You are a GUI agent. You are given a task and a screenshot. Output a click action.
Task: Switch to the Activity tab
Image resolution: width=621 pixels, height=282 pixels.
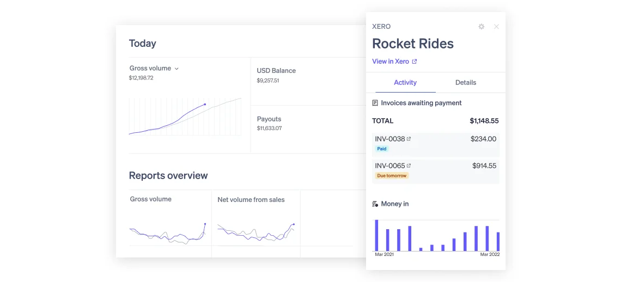[x=405, y=83]
